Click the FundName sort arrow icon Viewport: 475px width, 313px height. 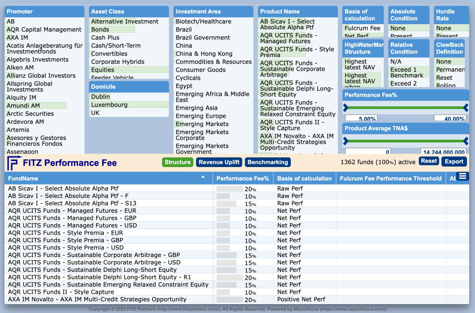203,178
